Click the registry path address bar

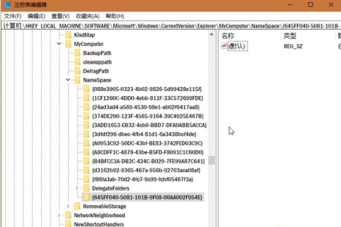pos(171,26)
